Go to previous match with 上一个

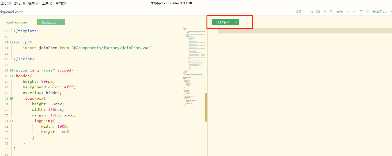pyautogui.click(x=351, y=12)
